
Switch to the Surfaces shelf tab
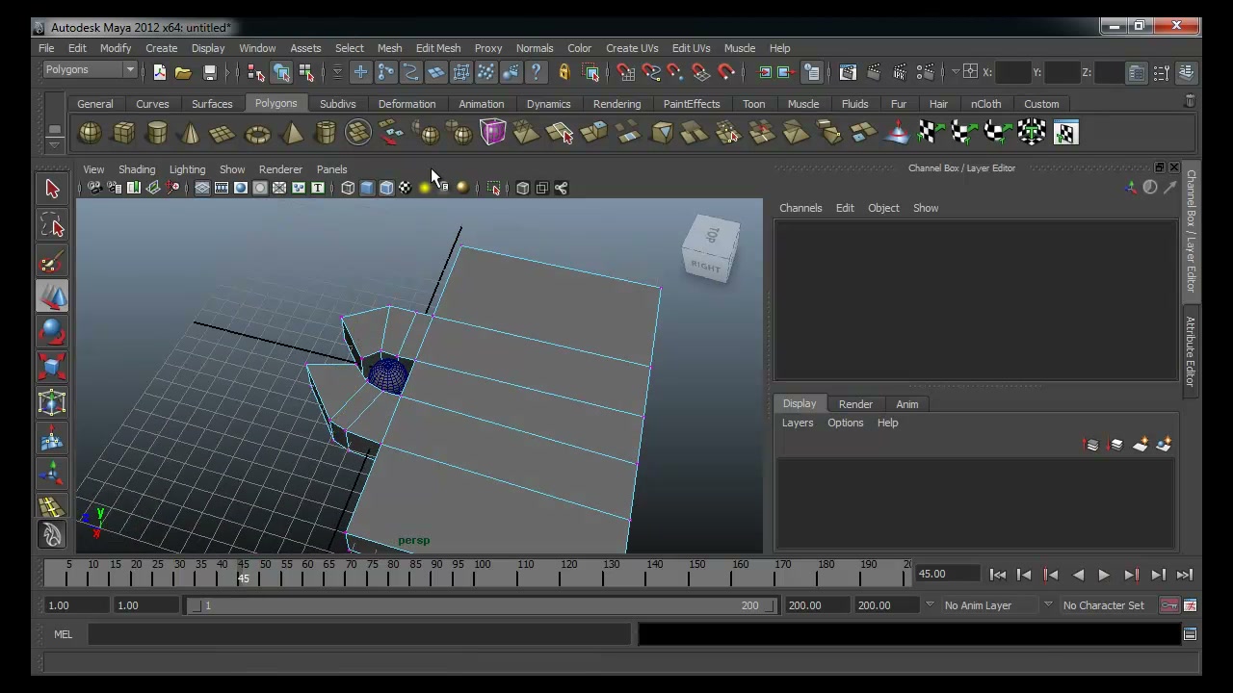[212, 104]
